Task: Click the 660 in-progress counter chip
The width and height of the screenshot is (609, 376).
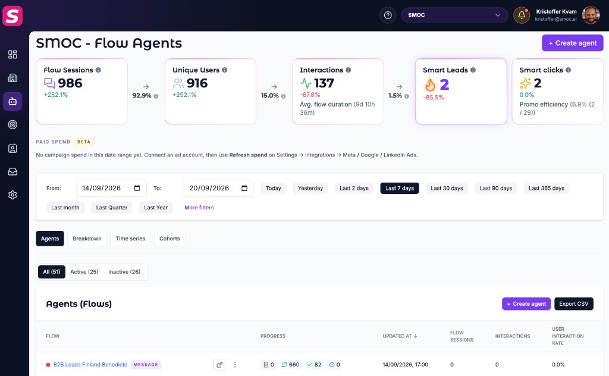Action: (290, 364)
